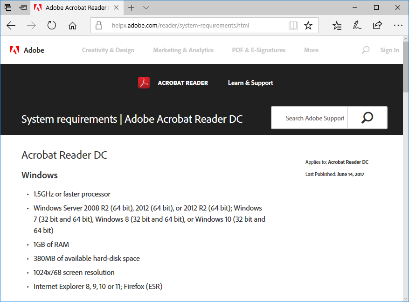Maximize the browser window
The height and width of the screenshot is (302, 409).
coord(376,7)
